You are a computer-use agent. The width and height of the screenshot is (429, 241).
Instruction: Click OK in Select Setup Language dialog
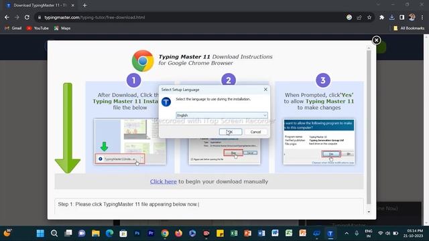point(231,132)
